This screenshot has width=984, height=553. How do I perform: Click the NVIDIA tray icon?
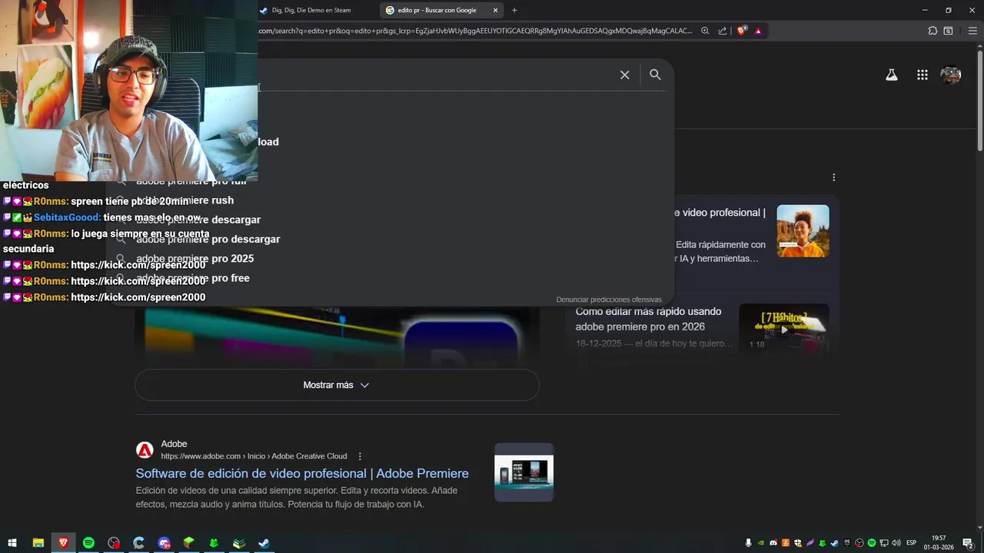click(x=761, y=543)
